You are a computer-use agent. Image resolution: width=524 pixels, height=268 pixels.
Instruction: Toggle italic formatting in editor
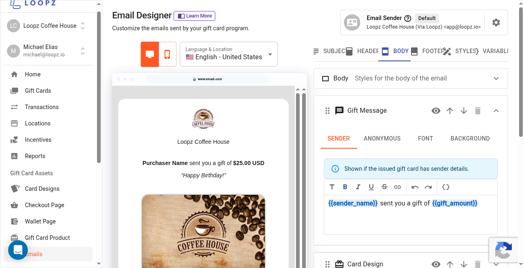(x=358, y=187)
